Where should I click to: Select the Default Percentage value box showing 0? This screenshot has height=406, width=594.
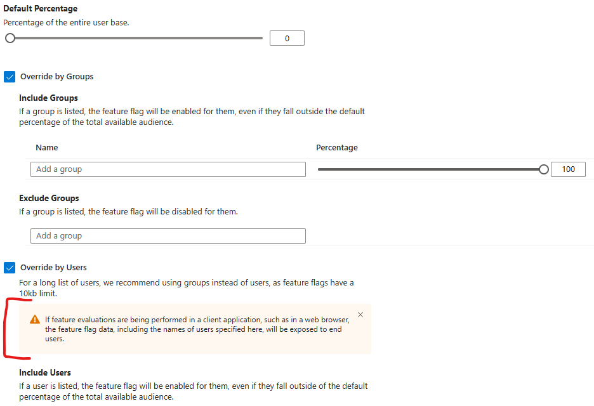(x=287, y=37)
